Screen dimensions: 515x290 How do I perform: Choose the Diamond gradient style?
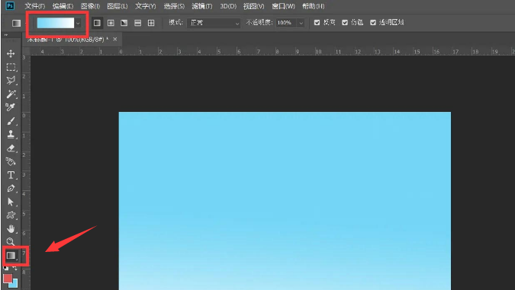(x=151, y=23)
